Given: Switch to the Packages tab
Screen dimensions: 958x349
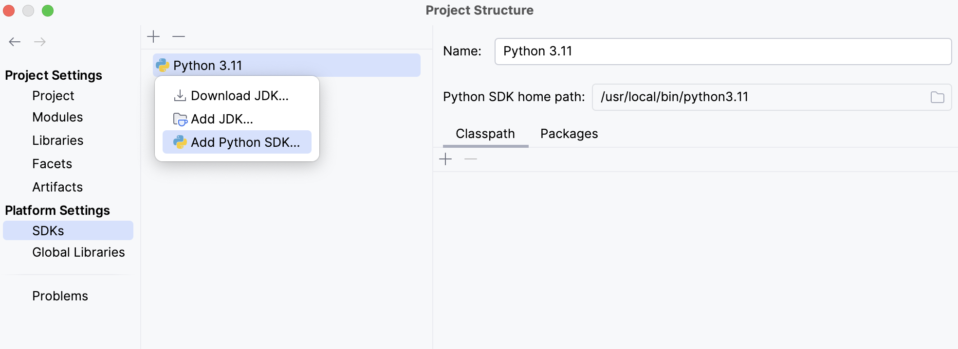Looking at the screenshot, I should click(569, 134).
